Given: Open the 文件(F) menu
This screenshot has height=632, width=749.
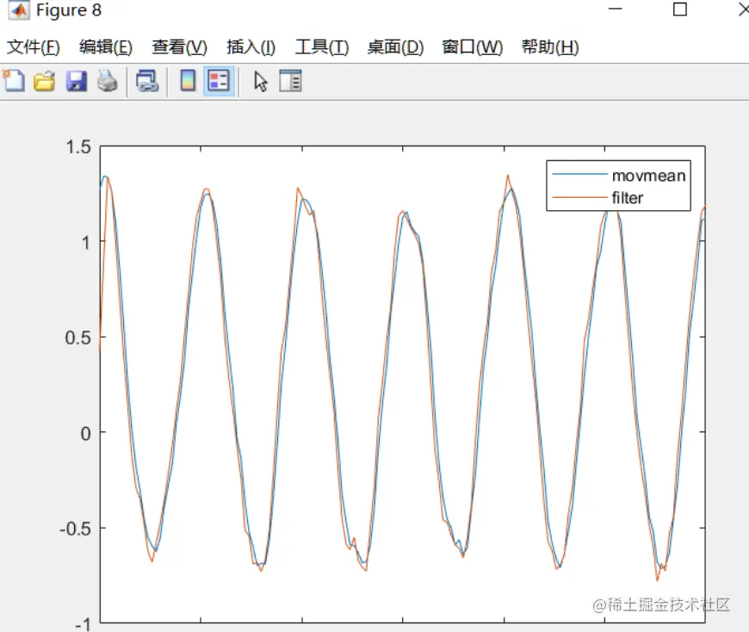Looking at the screenshot, I should (34, 46).
